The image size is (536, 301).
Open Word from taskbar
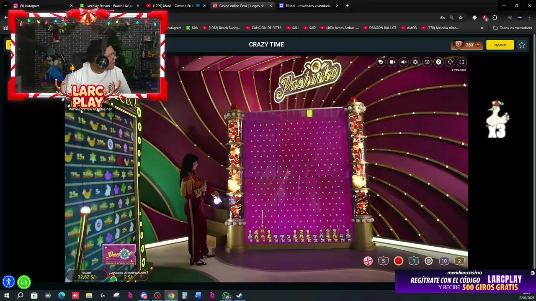point(198,296)
